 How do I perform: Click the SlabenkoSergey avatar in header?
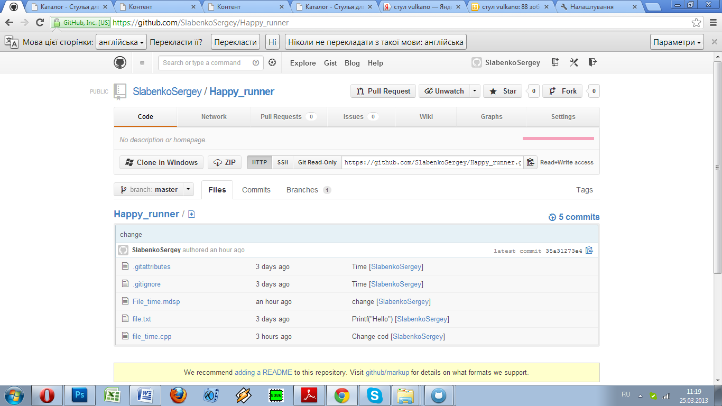477,62
